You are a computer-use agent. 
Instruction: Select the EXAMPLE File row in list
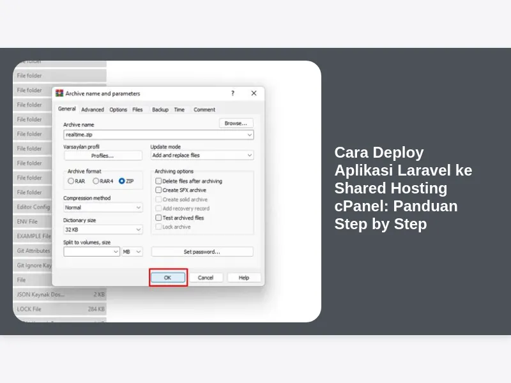pos(33,236)
